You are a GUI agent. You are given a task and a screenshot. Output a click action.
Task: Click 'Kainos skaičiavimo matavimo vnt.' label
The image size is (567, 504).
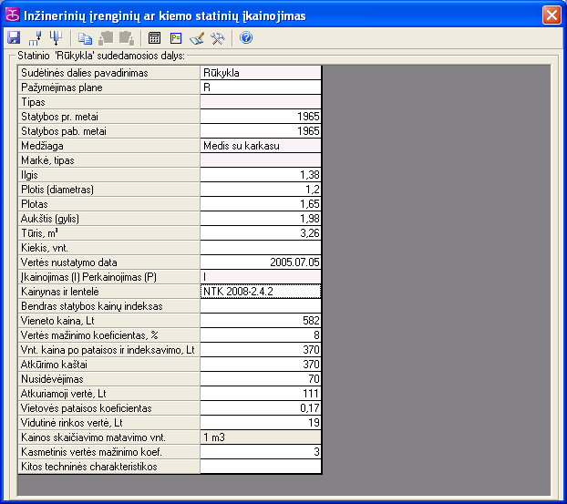pyautogui.click(x=108, y=437)
